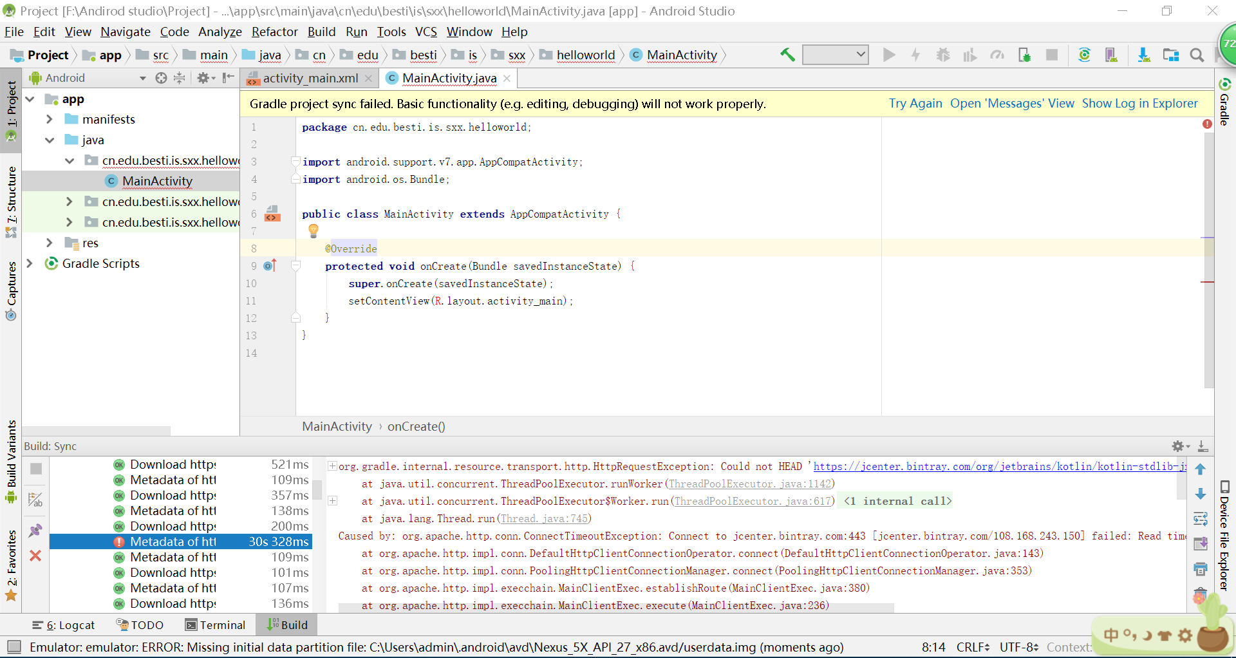Screen dimensions: 1236x658
Task: Expand the manifests folder
Action: tap(50, 119)
